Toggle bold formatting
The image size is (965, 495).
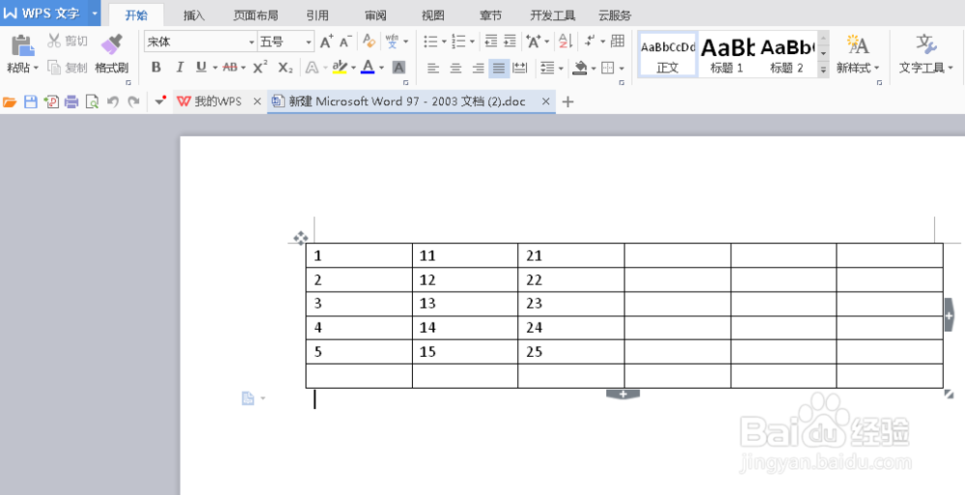(x=156, y=68)
